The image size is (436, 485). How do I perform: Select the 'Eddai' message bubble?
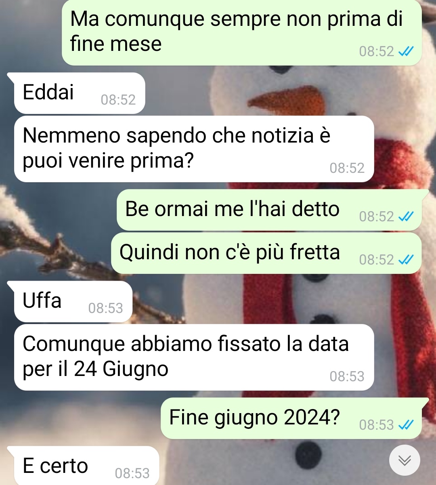(x=80, y=93)
